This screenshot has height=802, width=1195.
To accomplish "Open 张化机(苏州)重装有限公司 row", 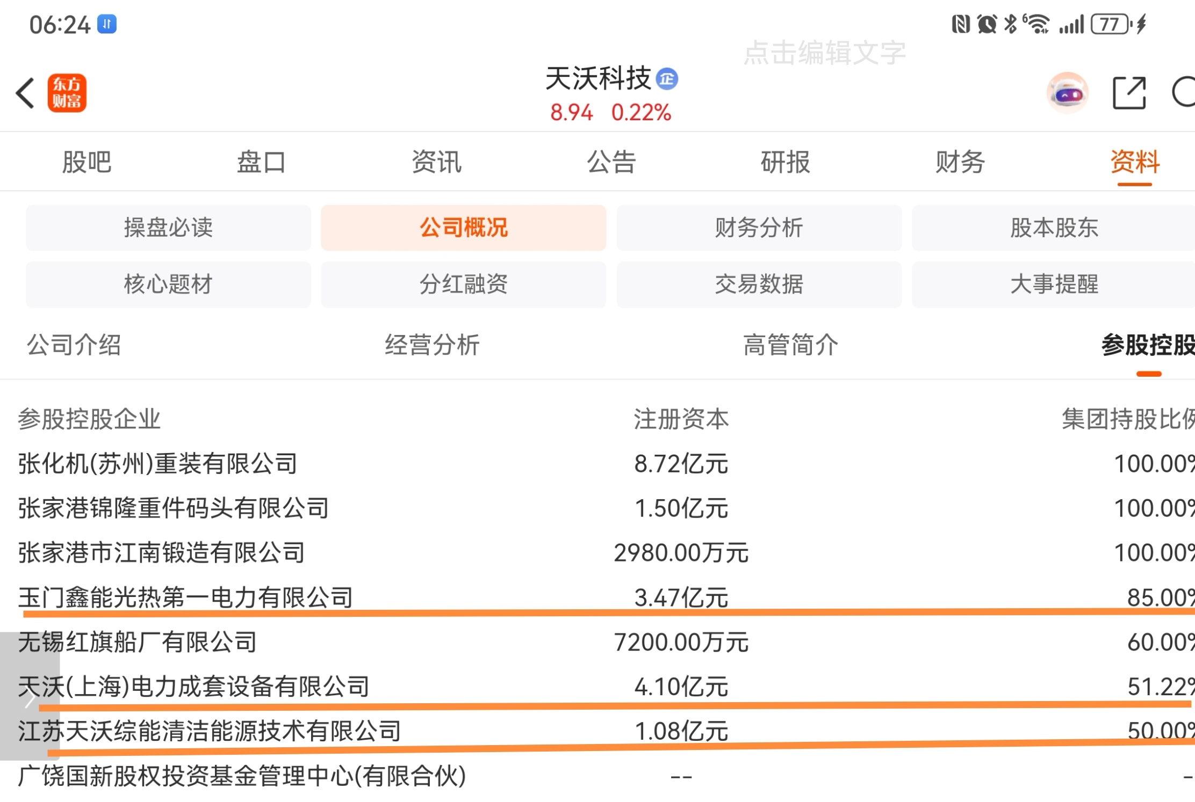I will [157, 463].
